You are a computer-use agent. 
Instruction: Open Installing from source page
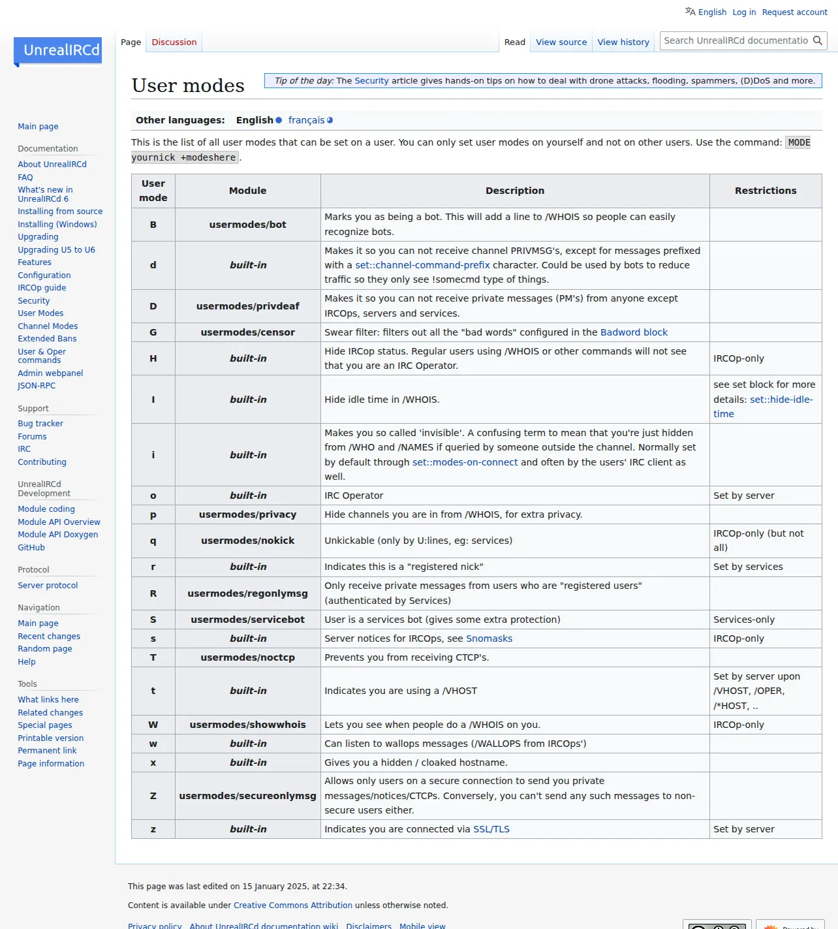[x=60, y=212]
